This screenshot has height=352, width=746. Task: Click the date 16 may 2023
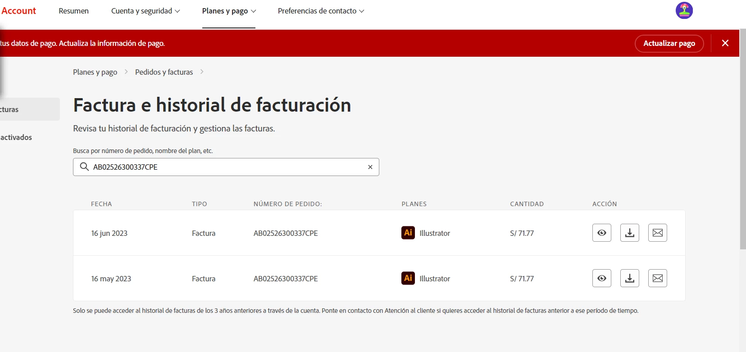pos(111,279)
